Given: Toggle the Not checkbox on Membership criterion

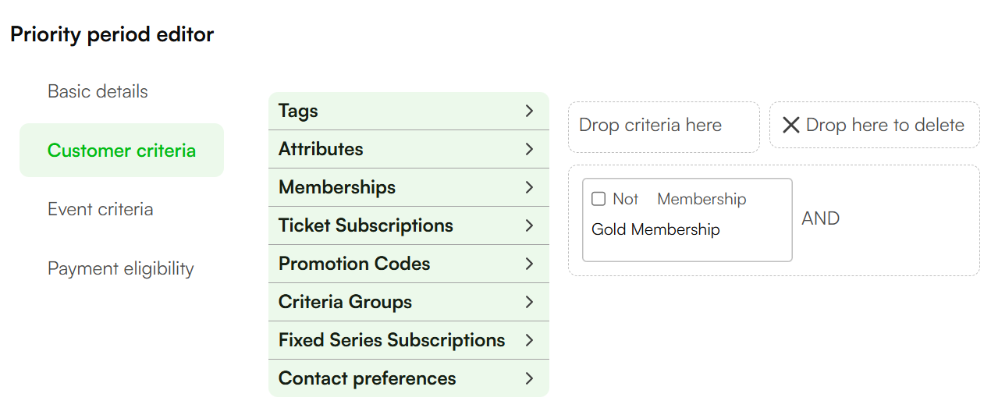Looking at the screenshot, I should (599, 199).
